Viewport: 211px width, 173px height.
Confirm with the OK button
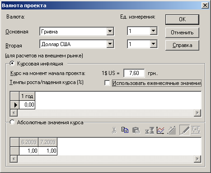tap(182, 19)
